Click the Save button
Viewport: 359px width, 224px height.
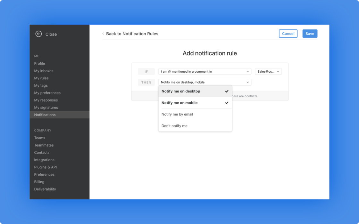coord(310,34)
